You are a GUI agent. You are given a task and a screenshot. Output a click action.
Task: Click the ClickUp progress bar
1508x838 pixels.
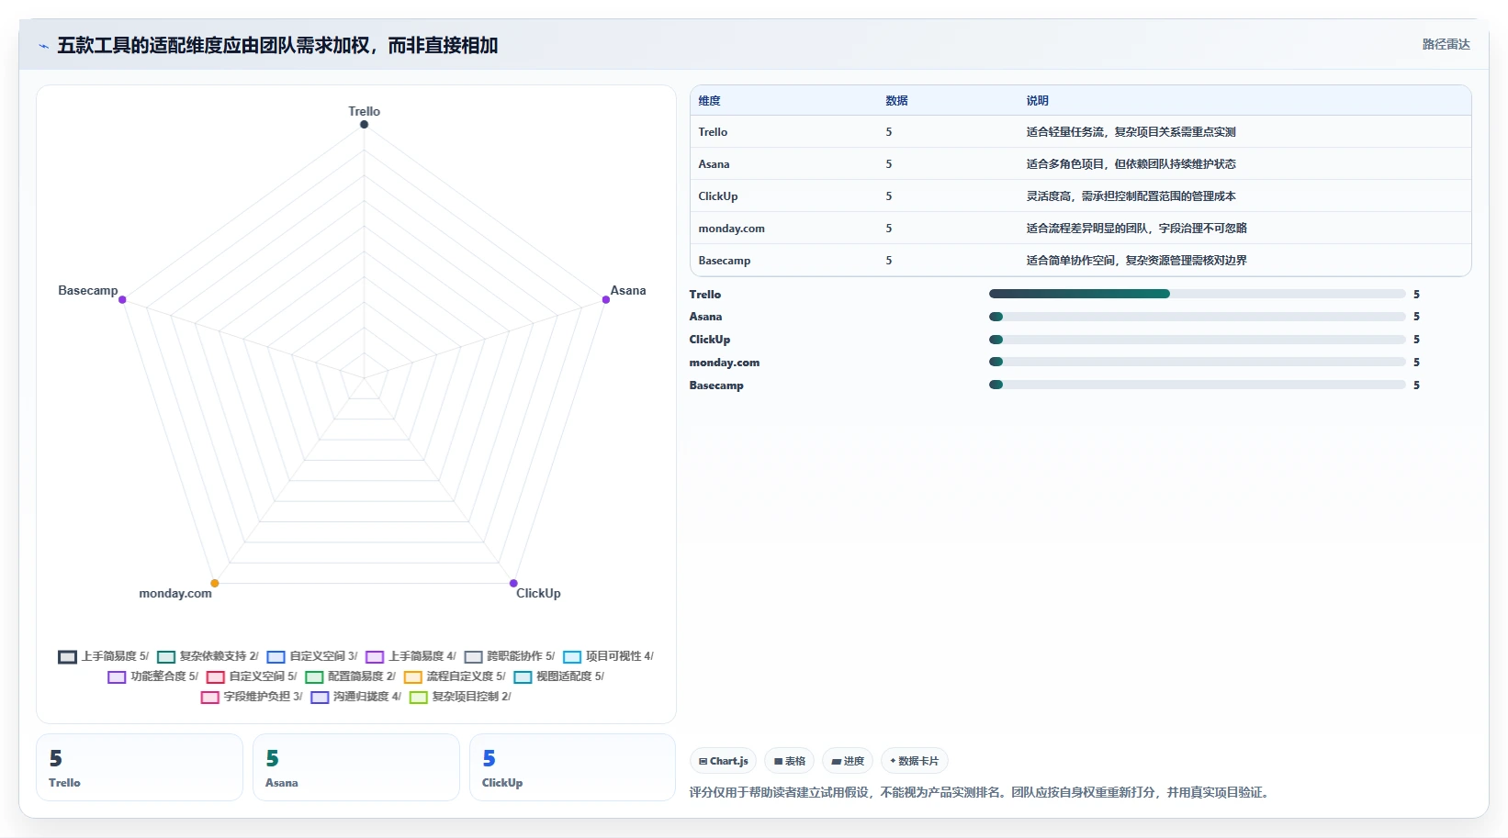[1197, 340]
